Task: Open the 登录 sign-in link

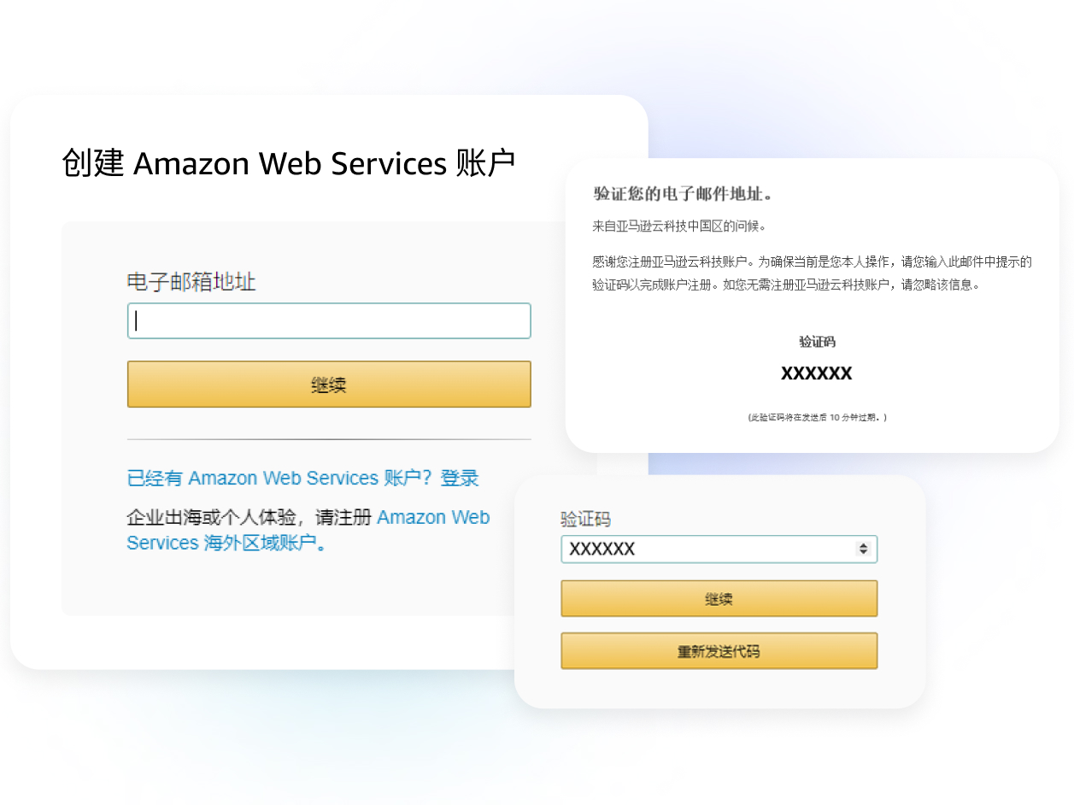Action: point(460,478)
